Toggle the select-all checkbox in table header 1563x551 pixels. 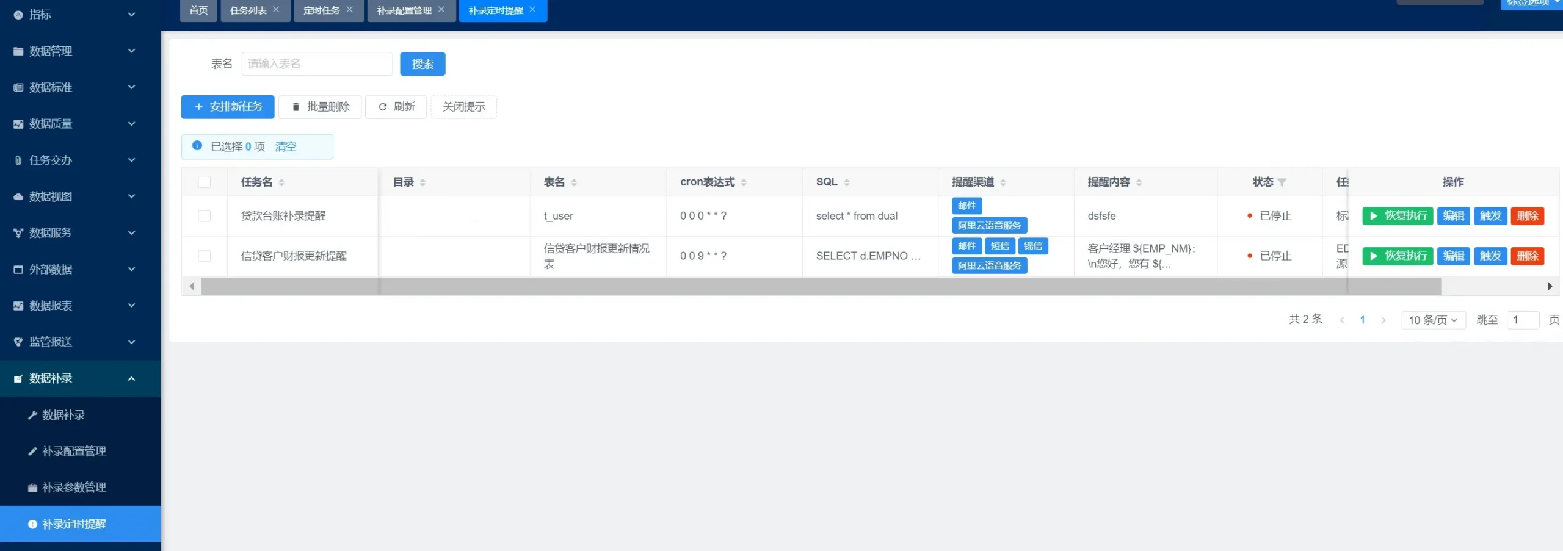click(205, 182)
